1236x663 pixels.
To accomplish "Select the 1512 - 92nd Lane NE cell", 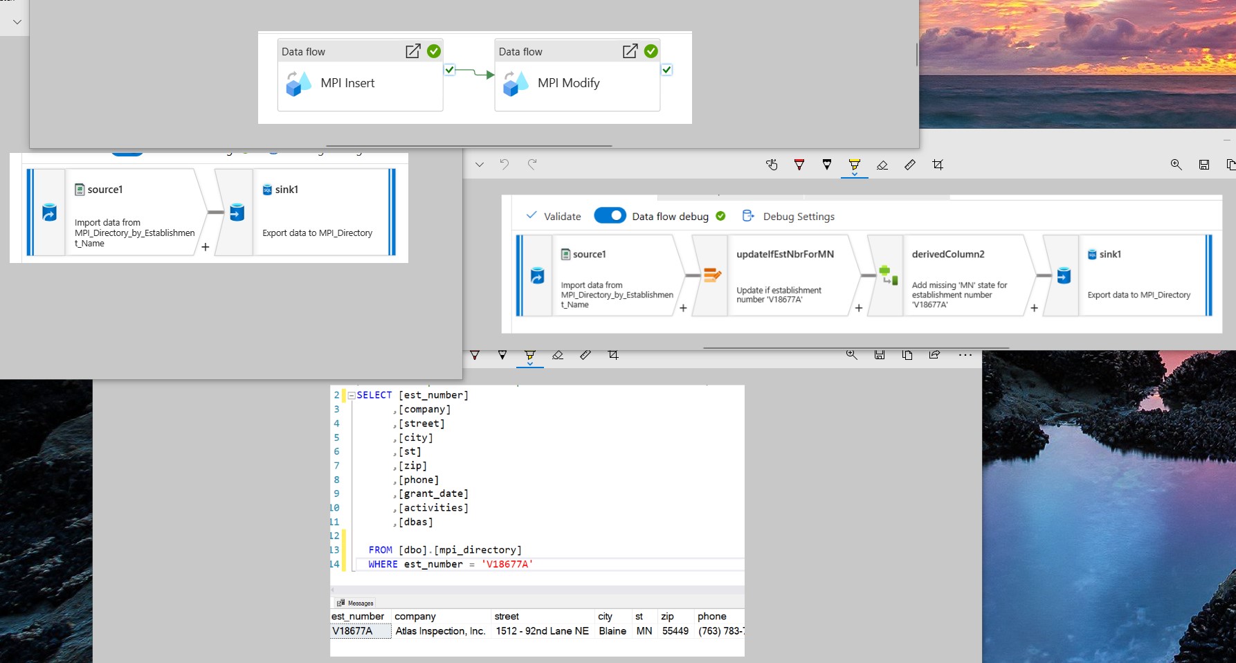I will 543,631.
